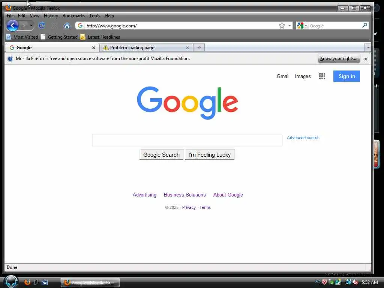384x288 pixels.
Task: Click the blue Sign in button
Action: point(346,76)
